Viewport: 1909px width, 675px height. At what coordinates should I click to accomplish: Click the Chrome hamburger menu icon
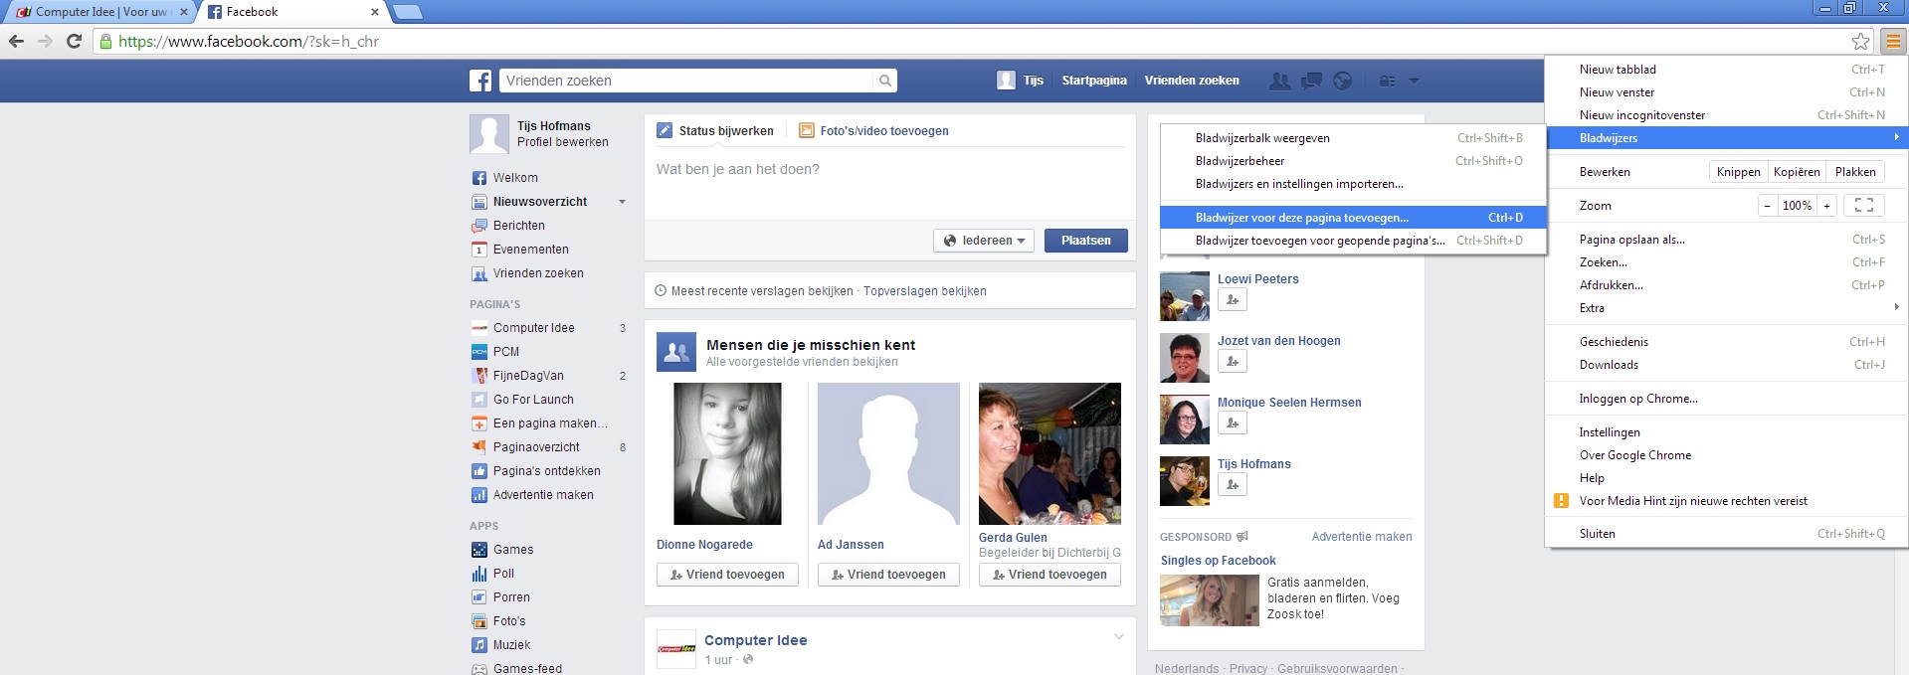[1892, 41]
